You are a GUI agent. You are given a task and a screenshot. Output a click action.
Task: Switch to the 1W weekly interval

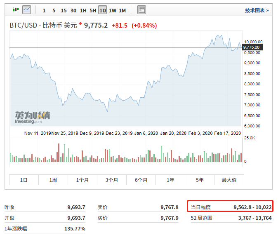point(112,10)
